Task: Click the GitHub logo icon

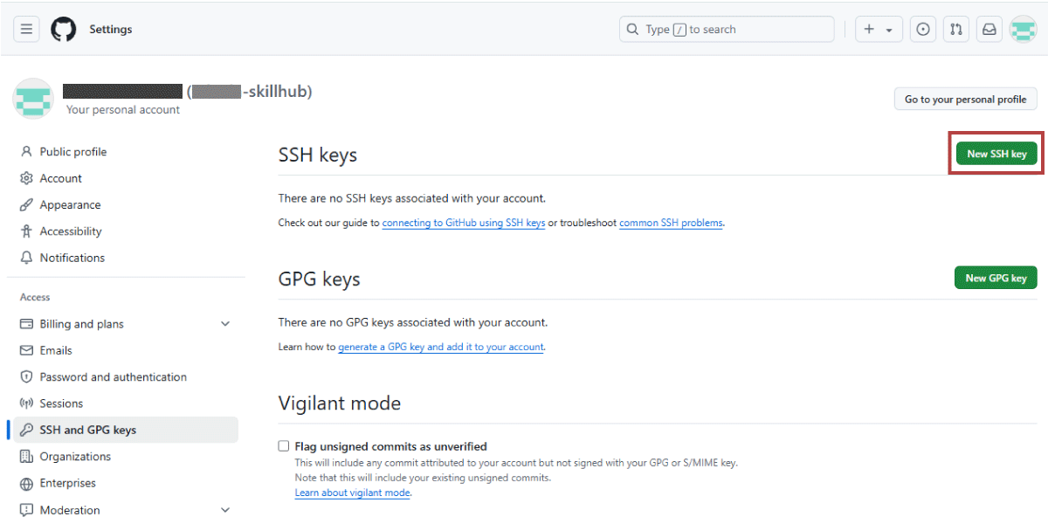Action: click(63, 29)
